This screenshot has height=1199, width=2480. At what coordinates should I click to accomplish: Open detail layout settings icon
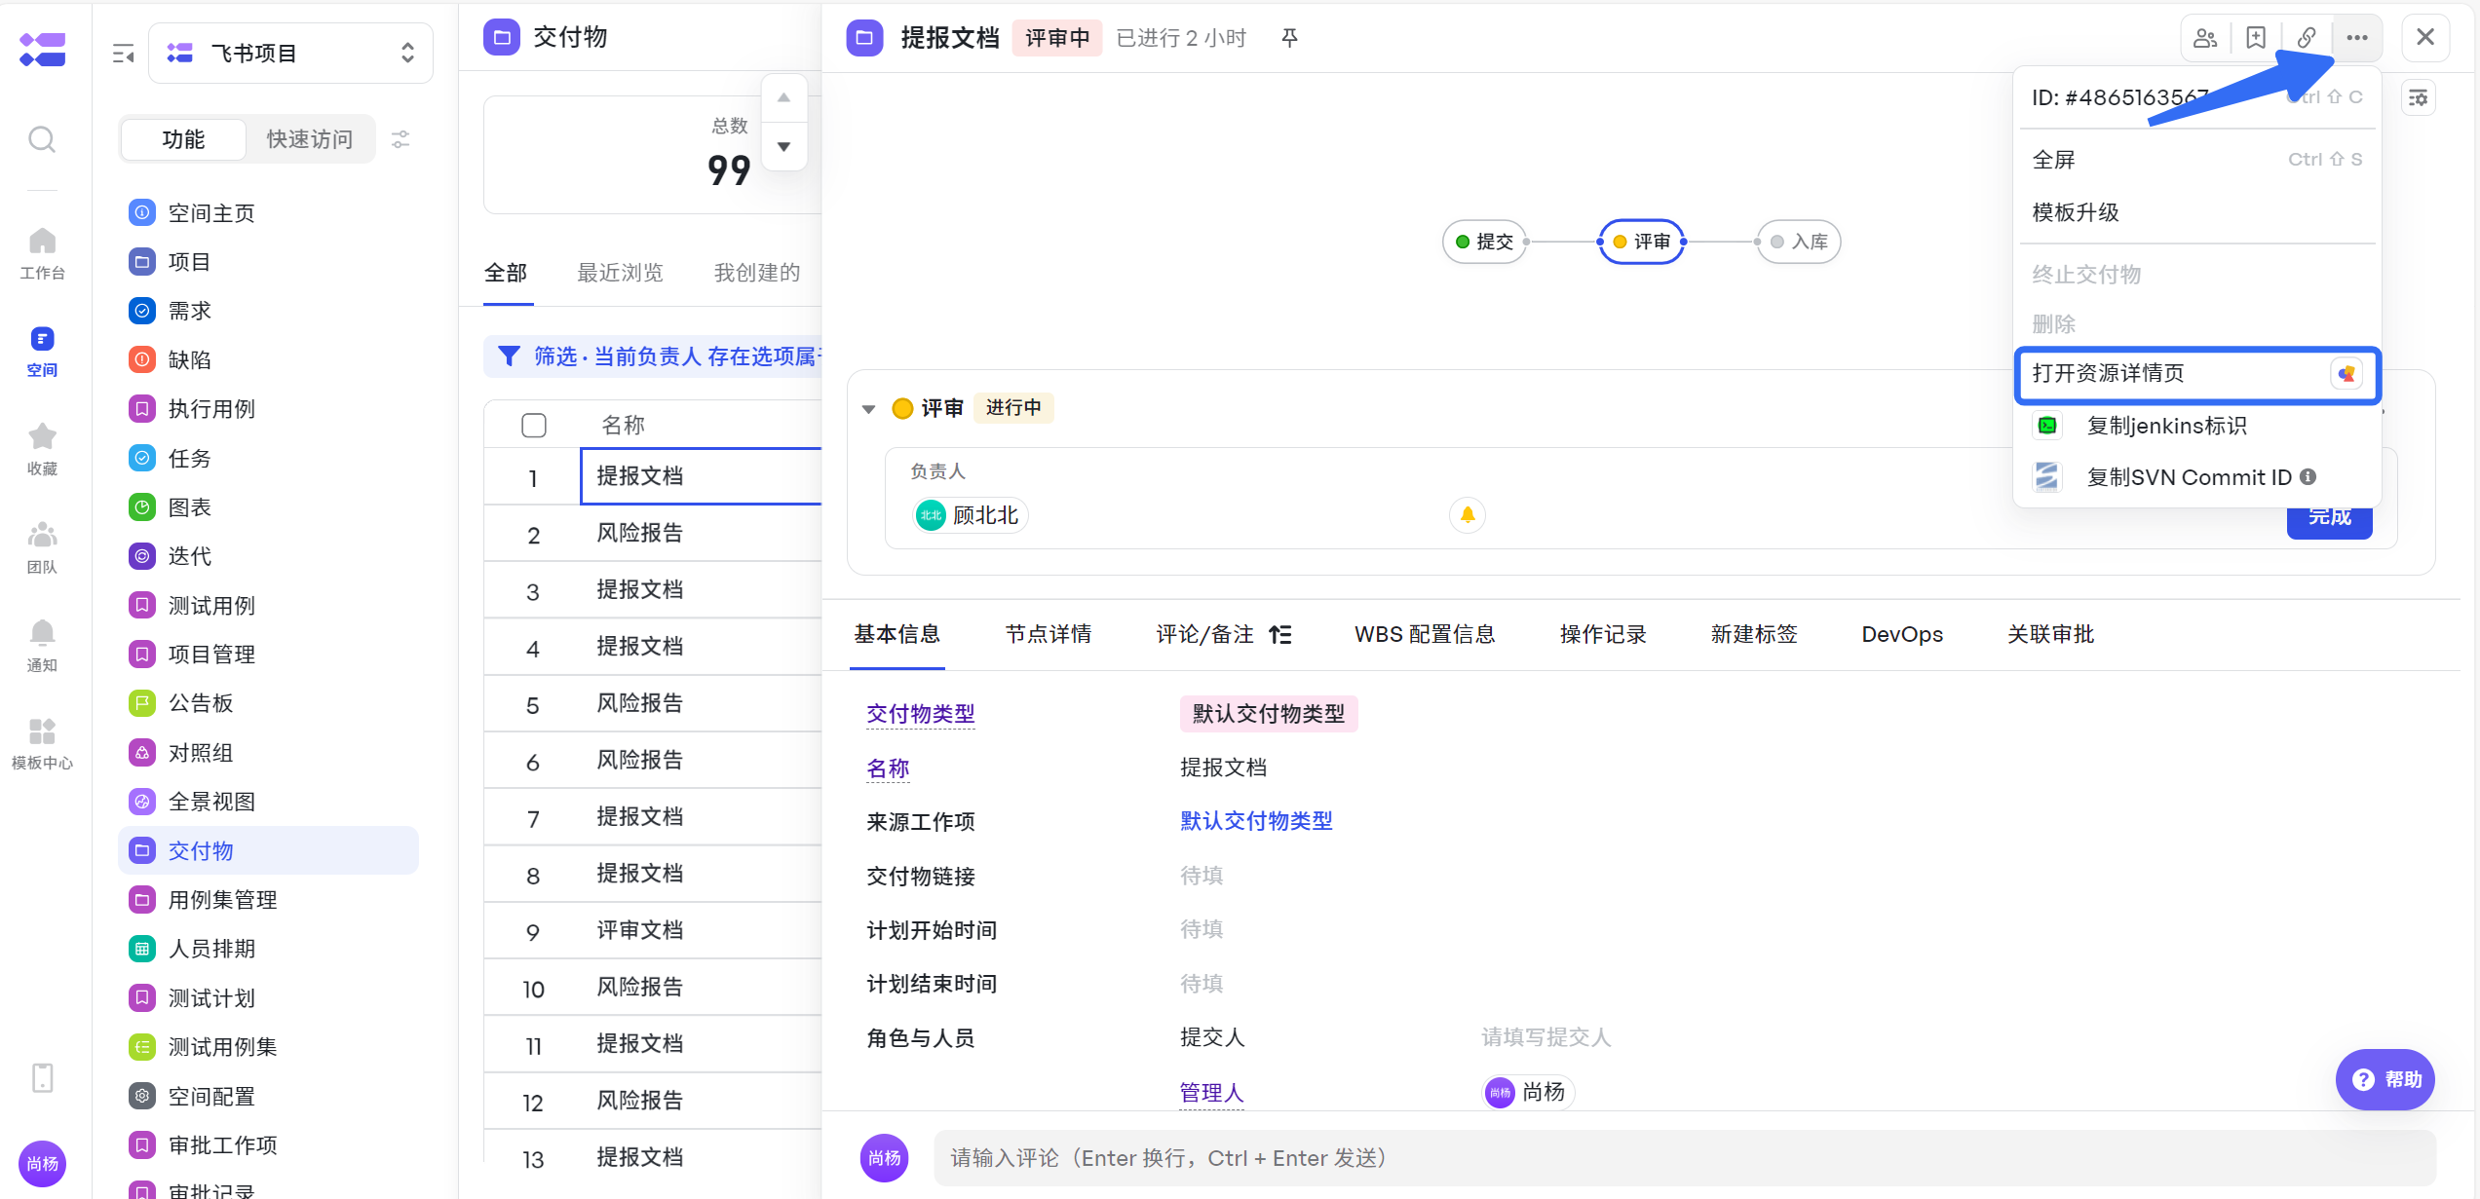(x=2419, y=97)
